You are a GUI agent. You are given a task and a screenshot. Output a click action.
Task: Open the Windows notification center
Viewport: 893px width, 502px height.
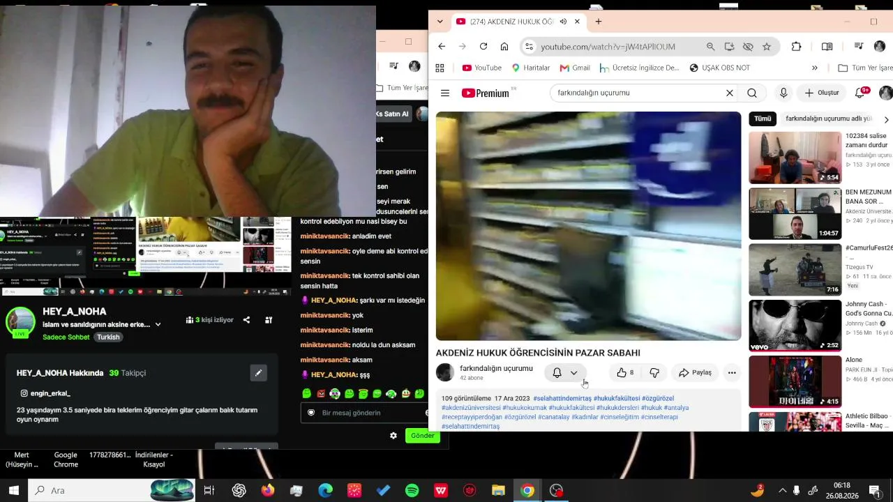click(874, 490)
